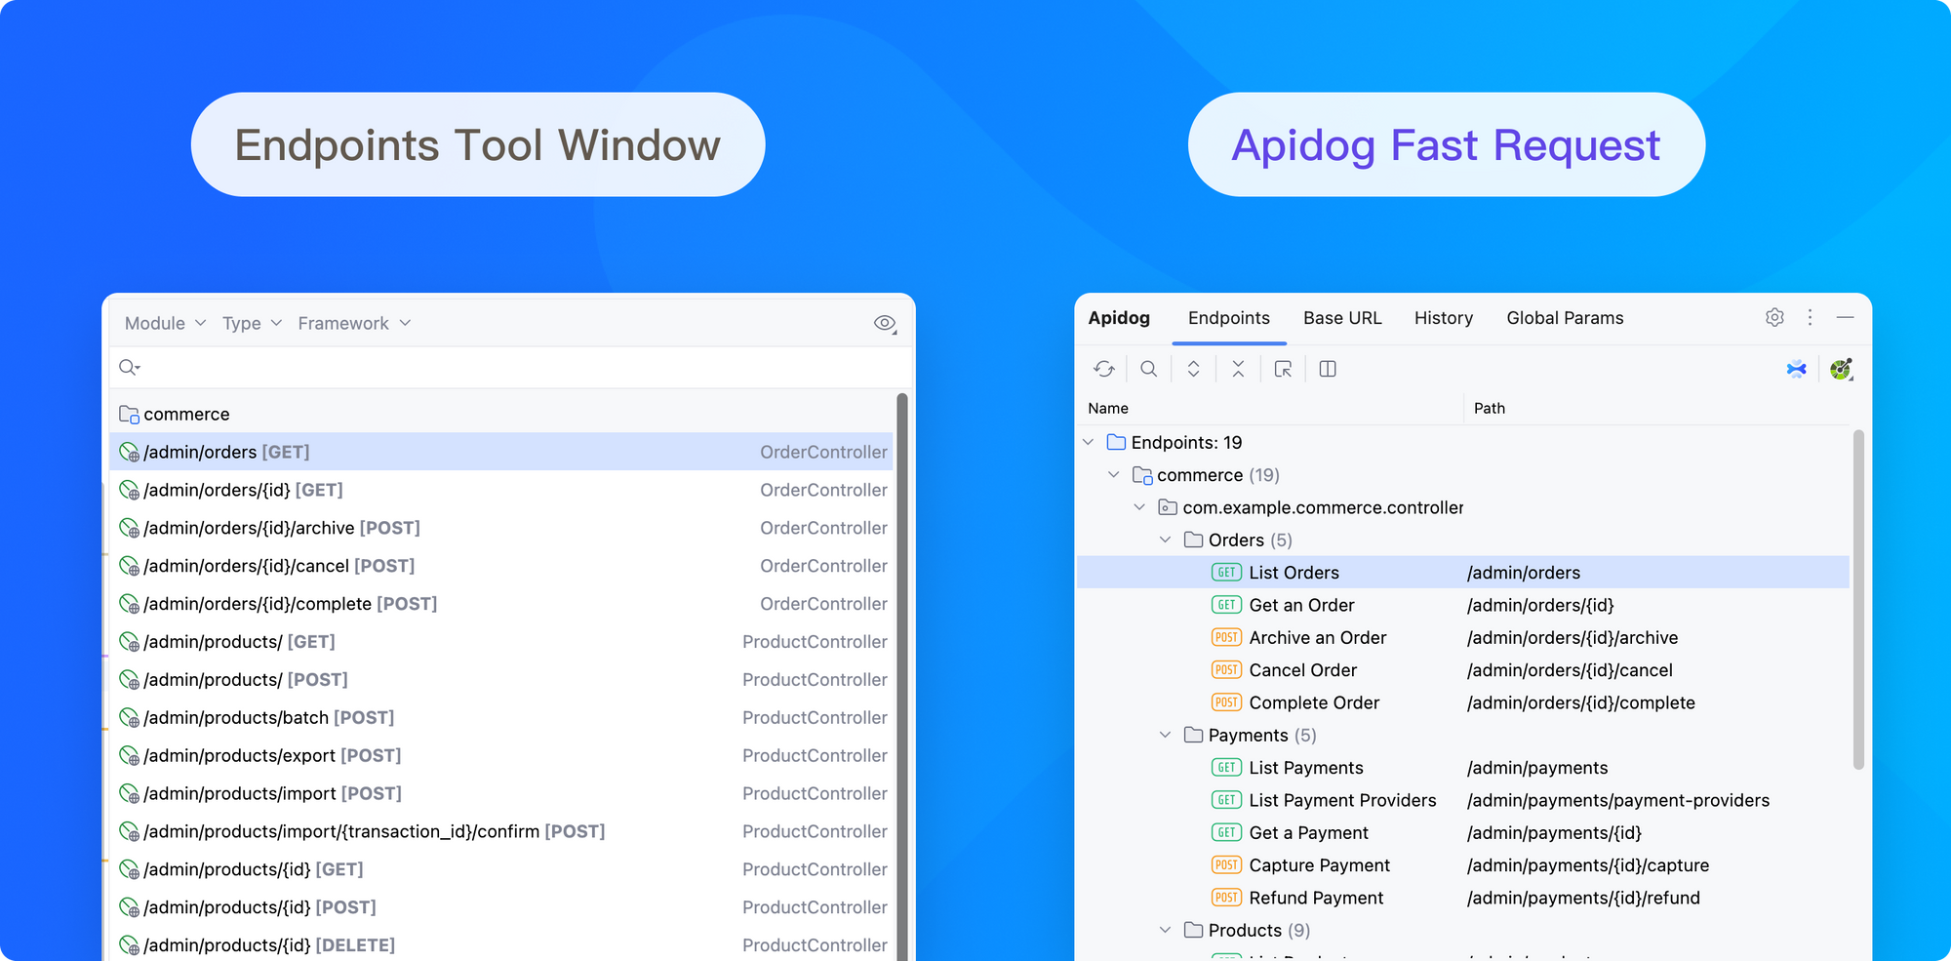Select /admin/products/export [POST] row
The height and width of the screenshot is (961, 1951).
tap(501, 755)
